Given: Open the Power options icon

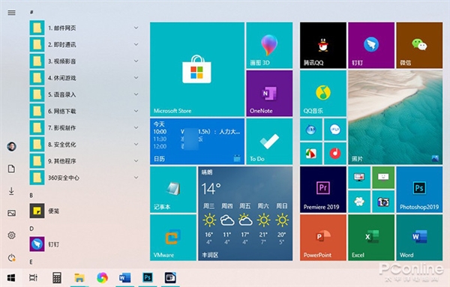Looking at the screenshot, I should [11, 258].
